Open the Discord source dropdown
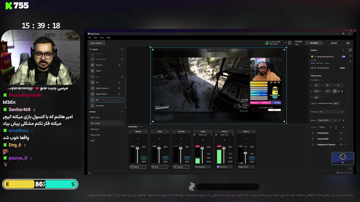Viewport: 360px width, 202px height. (224, 167)
